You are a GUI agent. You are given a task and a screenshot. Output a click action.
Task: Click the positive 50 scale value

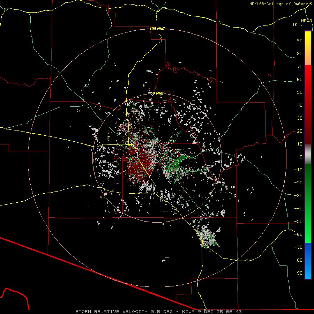coord(300,92)
